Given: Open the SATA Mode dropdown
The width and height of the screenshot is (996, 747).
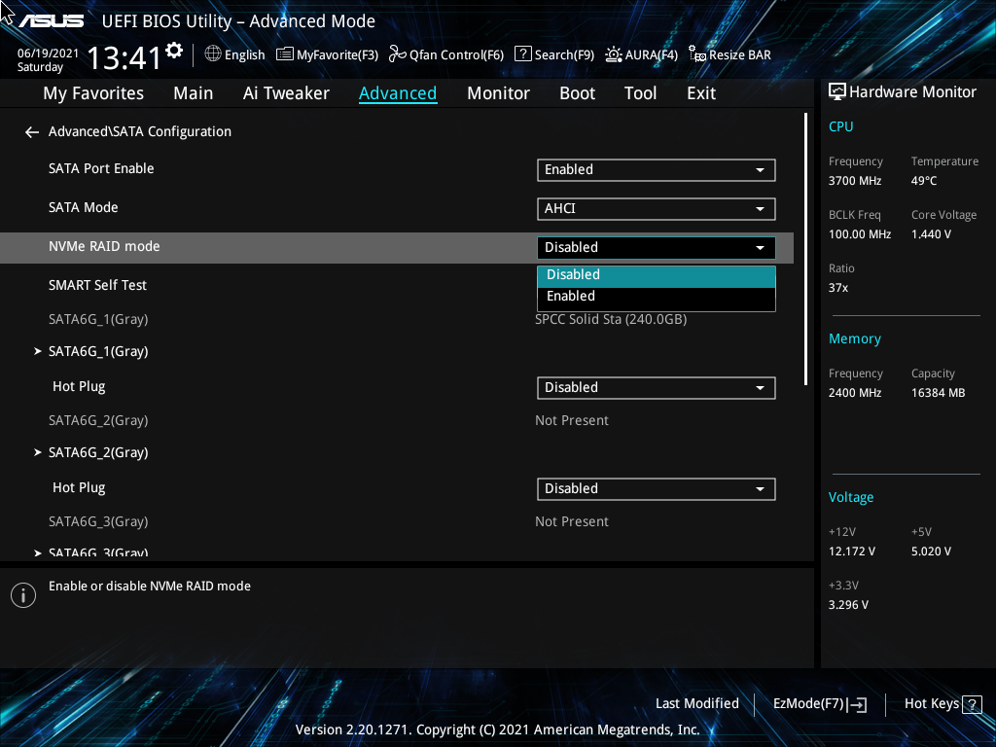Looking at the screenshot, I should click(x=656, y=208).
